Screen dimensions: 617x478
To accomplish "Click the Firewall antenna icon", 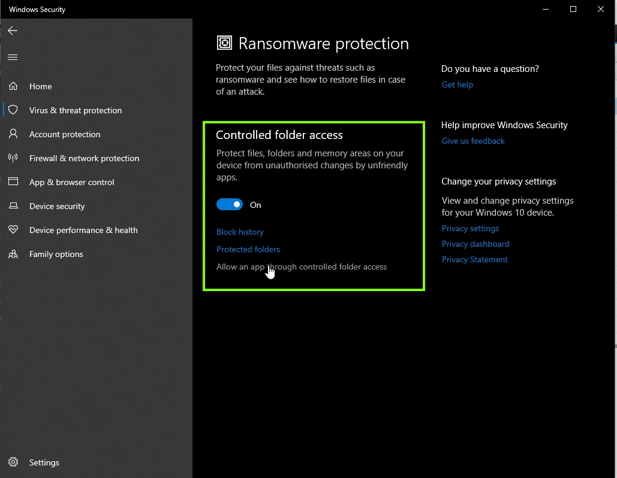I will pyautogui.click(x=13, y=158).
